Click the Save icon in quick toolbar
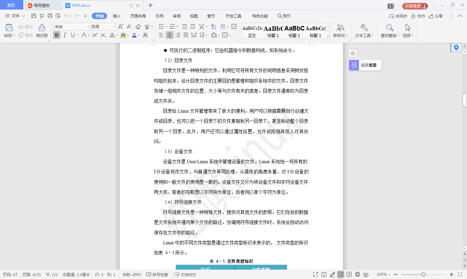The image size is (467, 279). pos(34,16)
